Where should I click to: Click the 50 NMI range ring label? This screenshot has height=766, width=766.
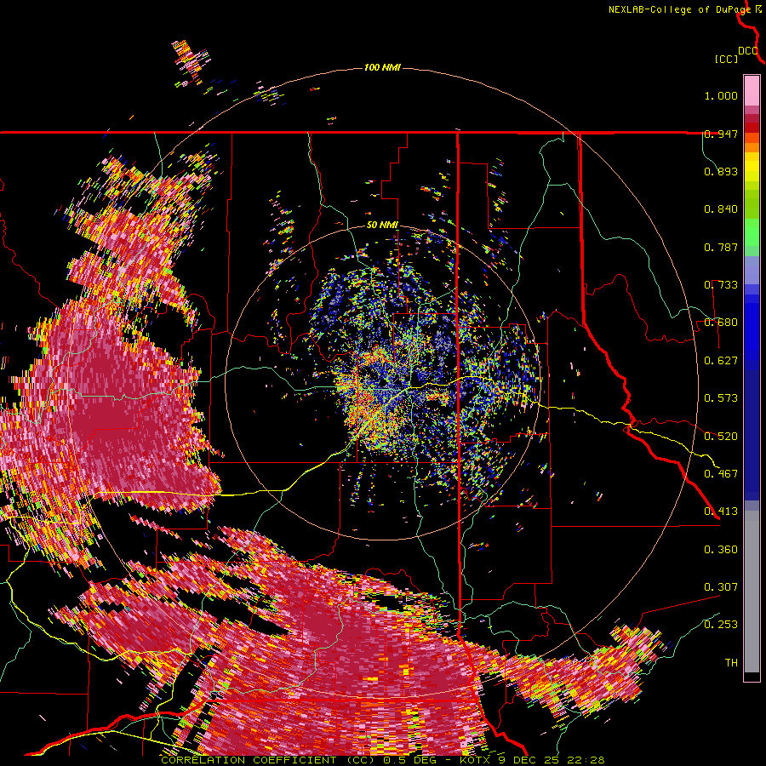(382, 226)
